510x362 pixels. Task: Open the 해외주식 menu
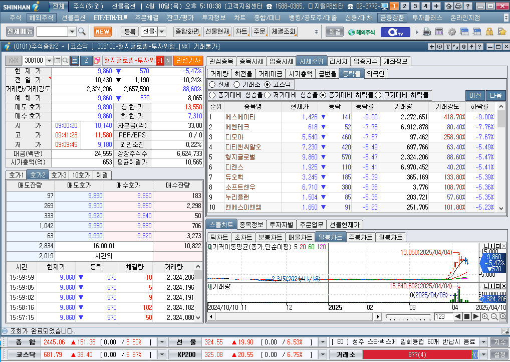tap(41, 18)
